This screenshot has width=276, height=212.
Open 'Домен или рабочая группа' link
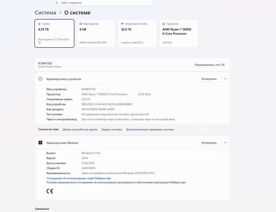[x=80, y=129]
